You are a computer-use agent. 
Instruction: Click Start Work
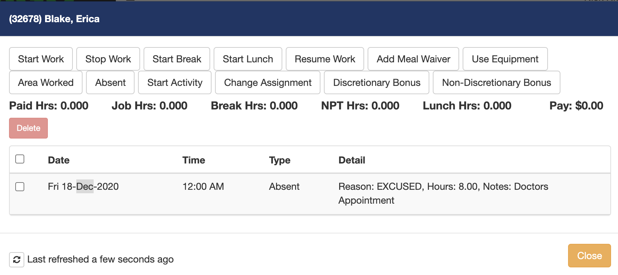(41, 59)
